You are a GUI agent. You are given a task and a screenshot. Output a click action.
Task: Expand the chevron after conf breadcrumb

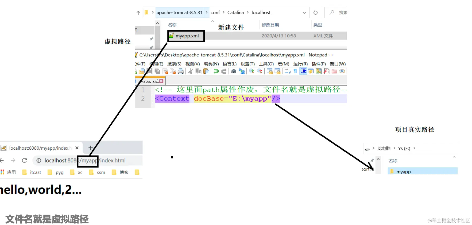(224, 12)
